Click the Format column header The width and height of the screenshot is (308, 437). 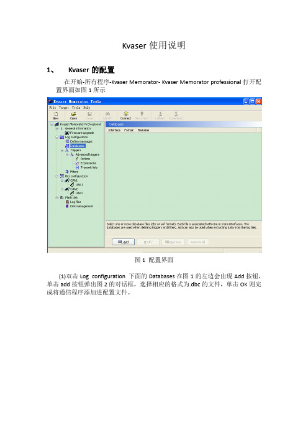pyautogui.click(x=129, y=130)
